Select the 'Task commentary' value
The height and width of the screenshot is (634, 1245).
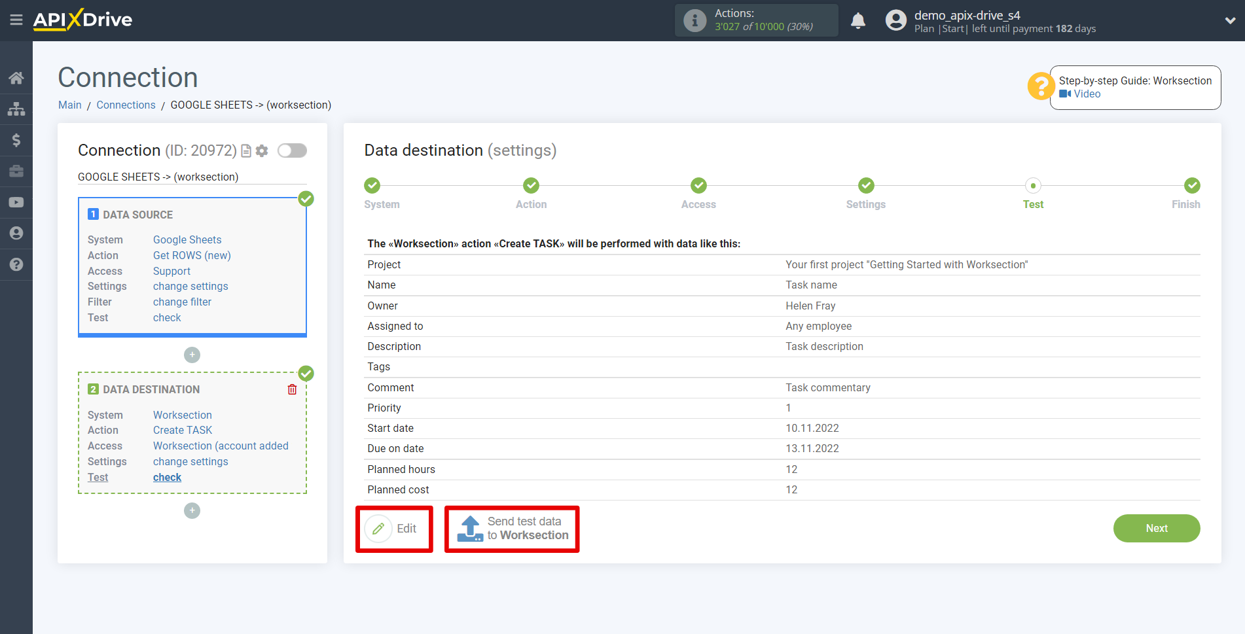coord(828,387)
